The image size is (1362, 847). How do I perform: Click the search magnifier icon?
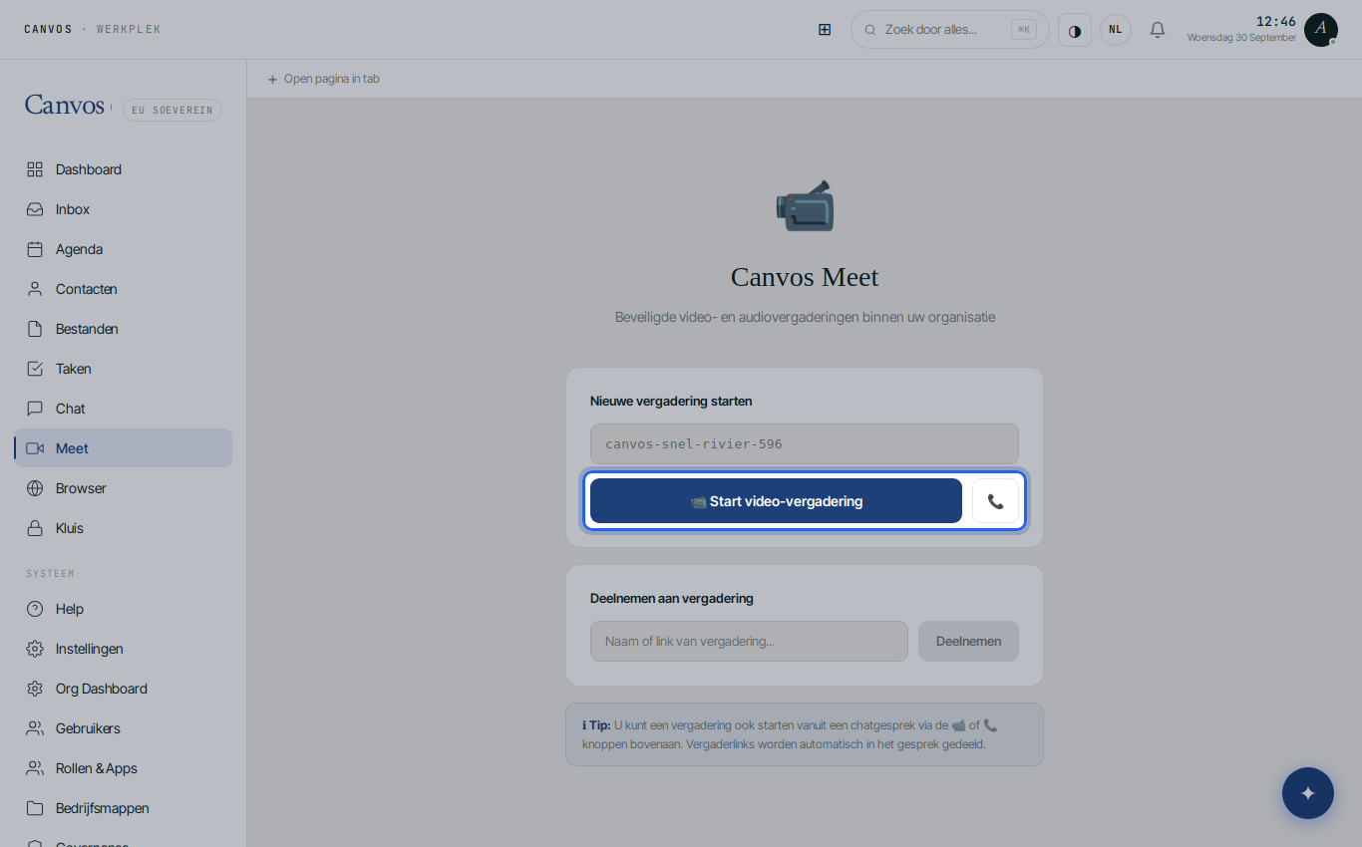pos(870,30)
